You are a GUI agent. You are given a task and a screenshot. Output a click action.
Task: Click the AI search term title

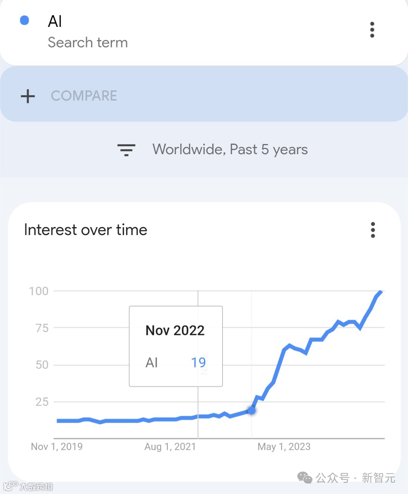click(x=55, y=22)
